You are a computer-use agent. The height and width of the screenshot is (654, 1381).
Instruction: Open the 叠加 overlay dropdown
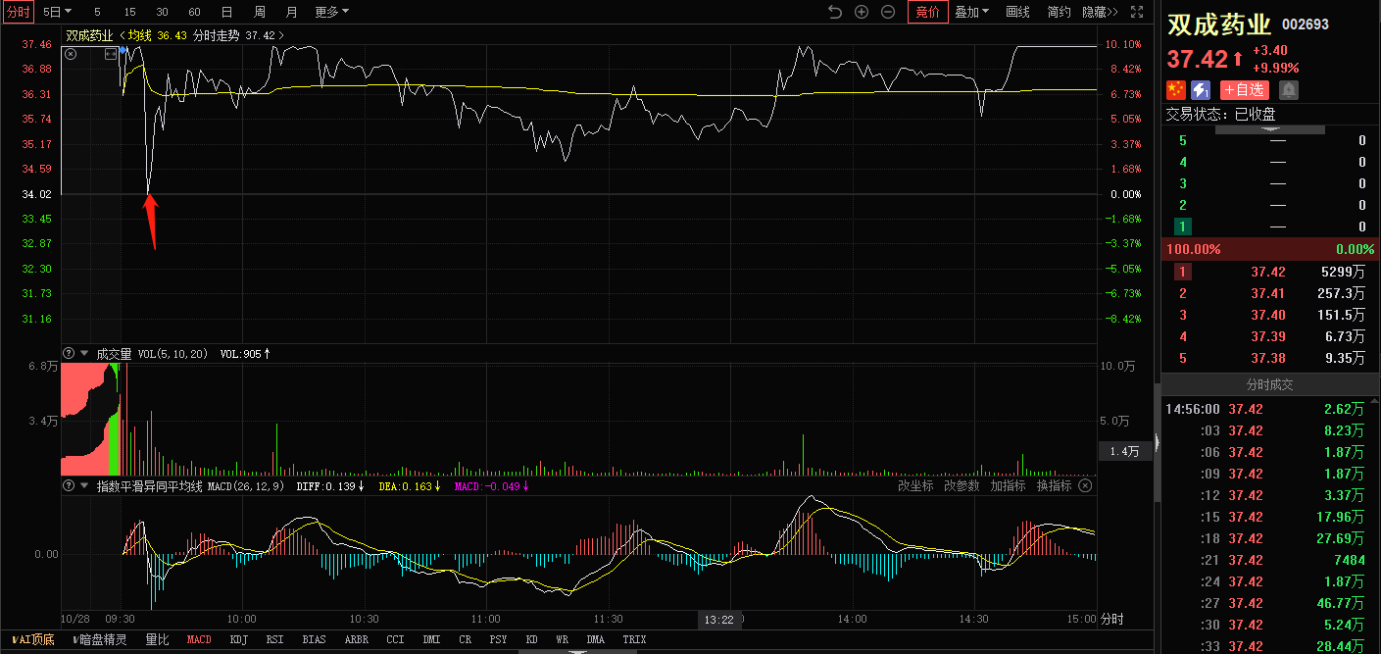click(971, 12)
